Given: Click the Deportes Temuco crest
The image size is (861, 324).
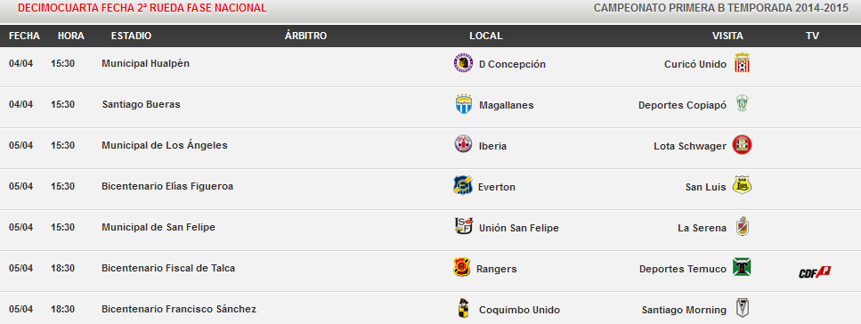Looking at the screenshot, I should point(742,267).
